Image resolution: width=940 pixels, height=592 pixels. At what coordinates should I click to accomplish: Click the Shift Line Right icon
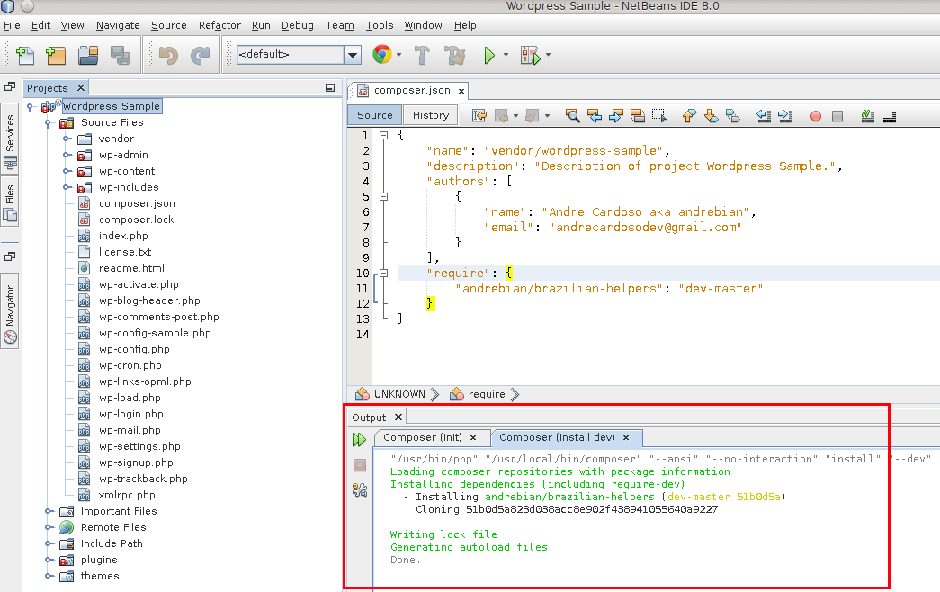784,116
